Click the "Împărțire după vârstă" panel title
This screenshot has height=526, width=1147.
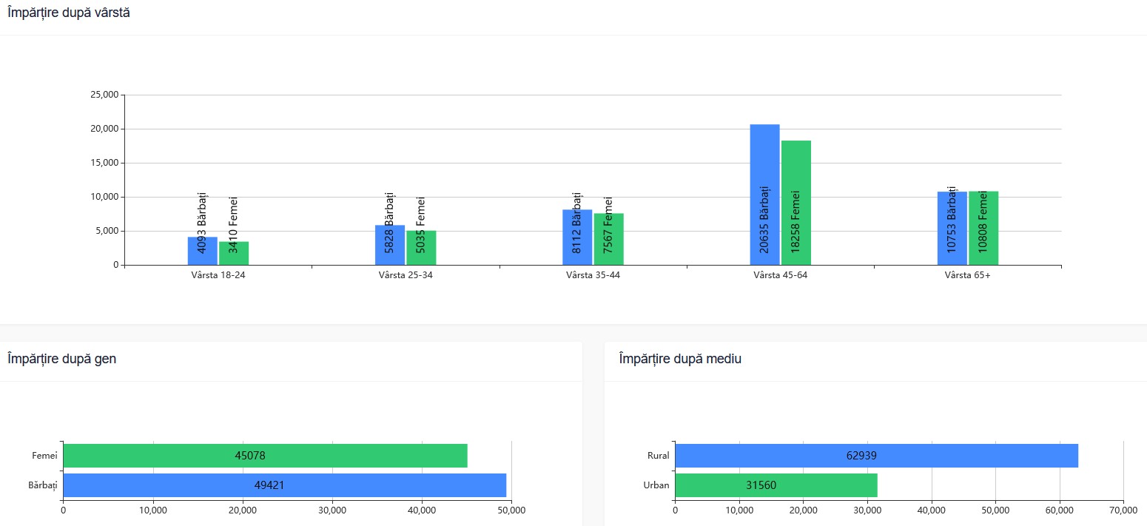coord(69,13)
